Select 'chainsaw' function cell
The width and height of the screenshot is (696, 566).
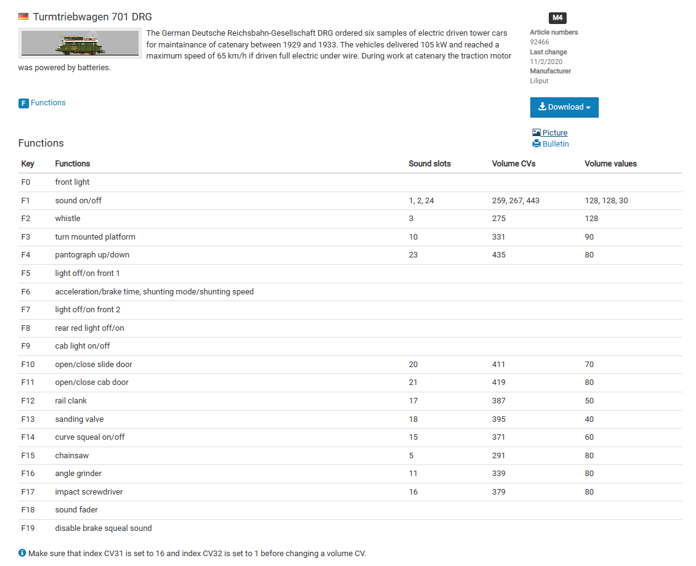(x=72, y=456)
